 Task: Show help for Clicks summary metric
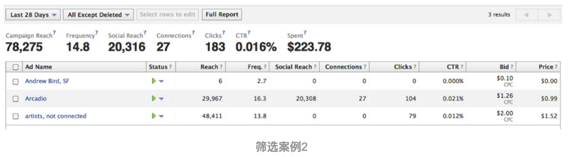[224, 33]
